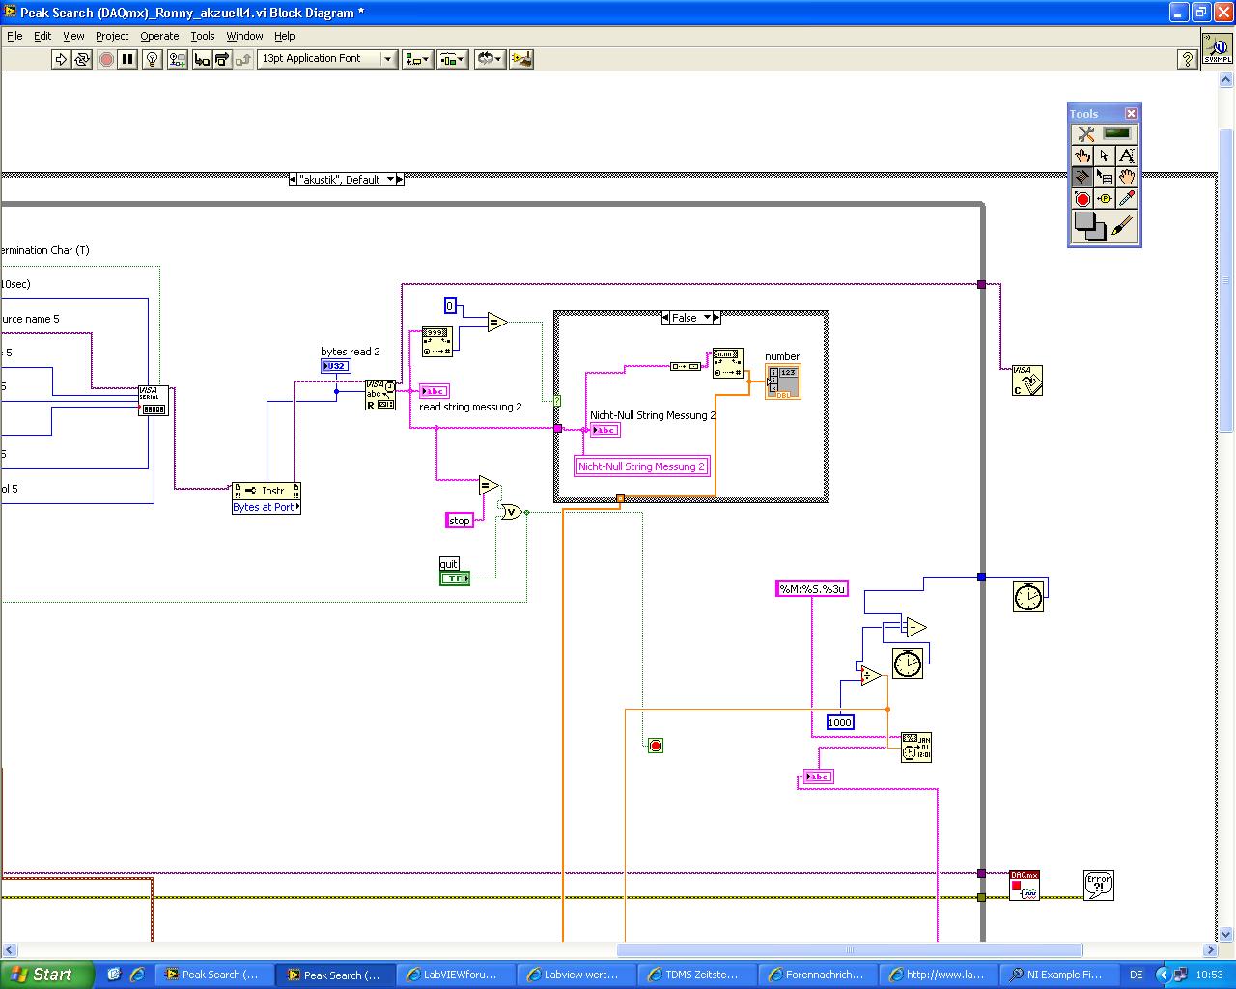Select the Position/Size/Select arrow tool

[x=1104, y=155]
